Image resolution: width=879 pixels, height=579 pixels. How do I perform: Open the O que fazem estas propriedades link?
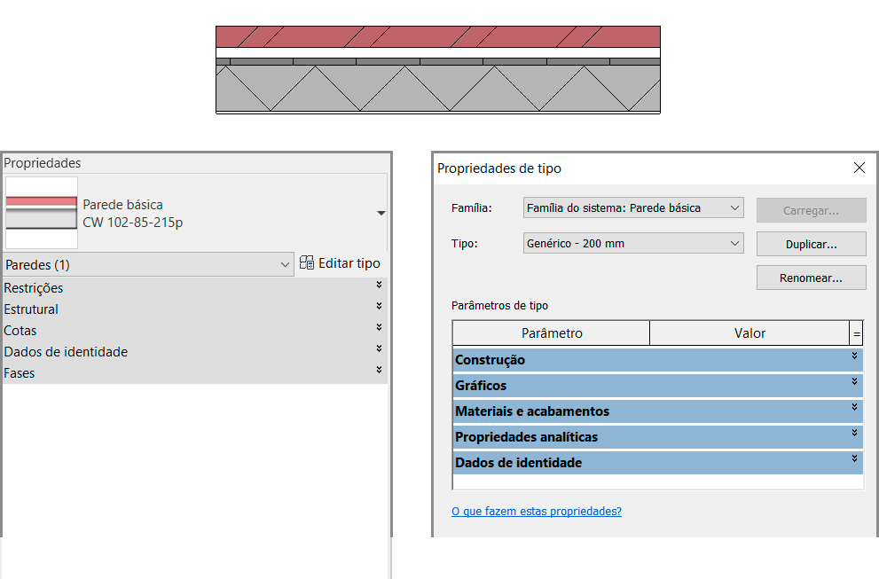tap(536, 511)
